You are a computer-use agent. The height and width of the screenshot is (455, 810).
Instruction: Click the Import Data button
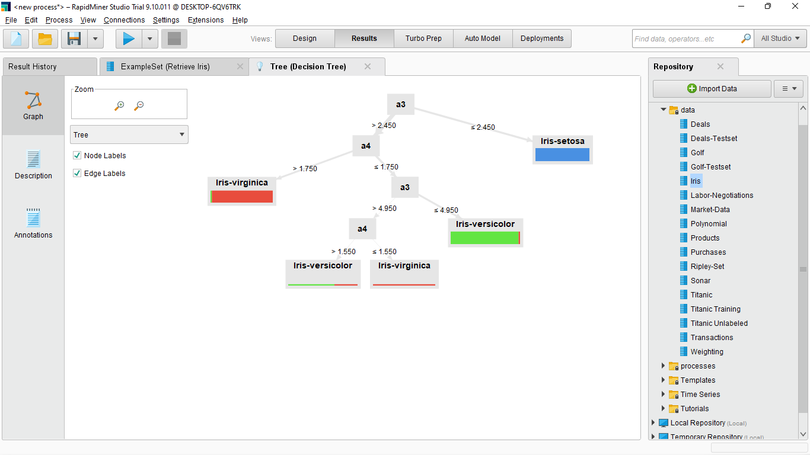(712, 88)
